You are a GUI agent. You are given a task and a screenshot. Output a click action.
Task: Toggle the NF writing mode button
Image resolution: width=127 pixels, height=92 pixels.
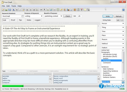click(x=118, y=20)
